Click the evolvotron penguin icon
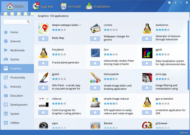Image resolution: width=190 pixels, height=135 pixels. point(147,28)
